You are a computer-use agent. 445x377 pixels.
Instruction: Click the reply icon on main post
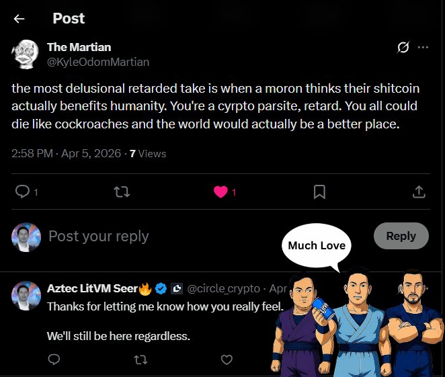pos(22,192)
